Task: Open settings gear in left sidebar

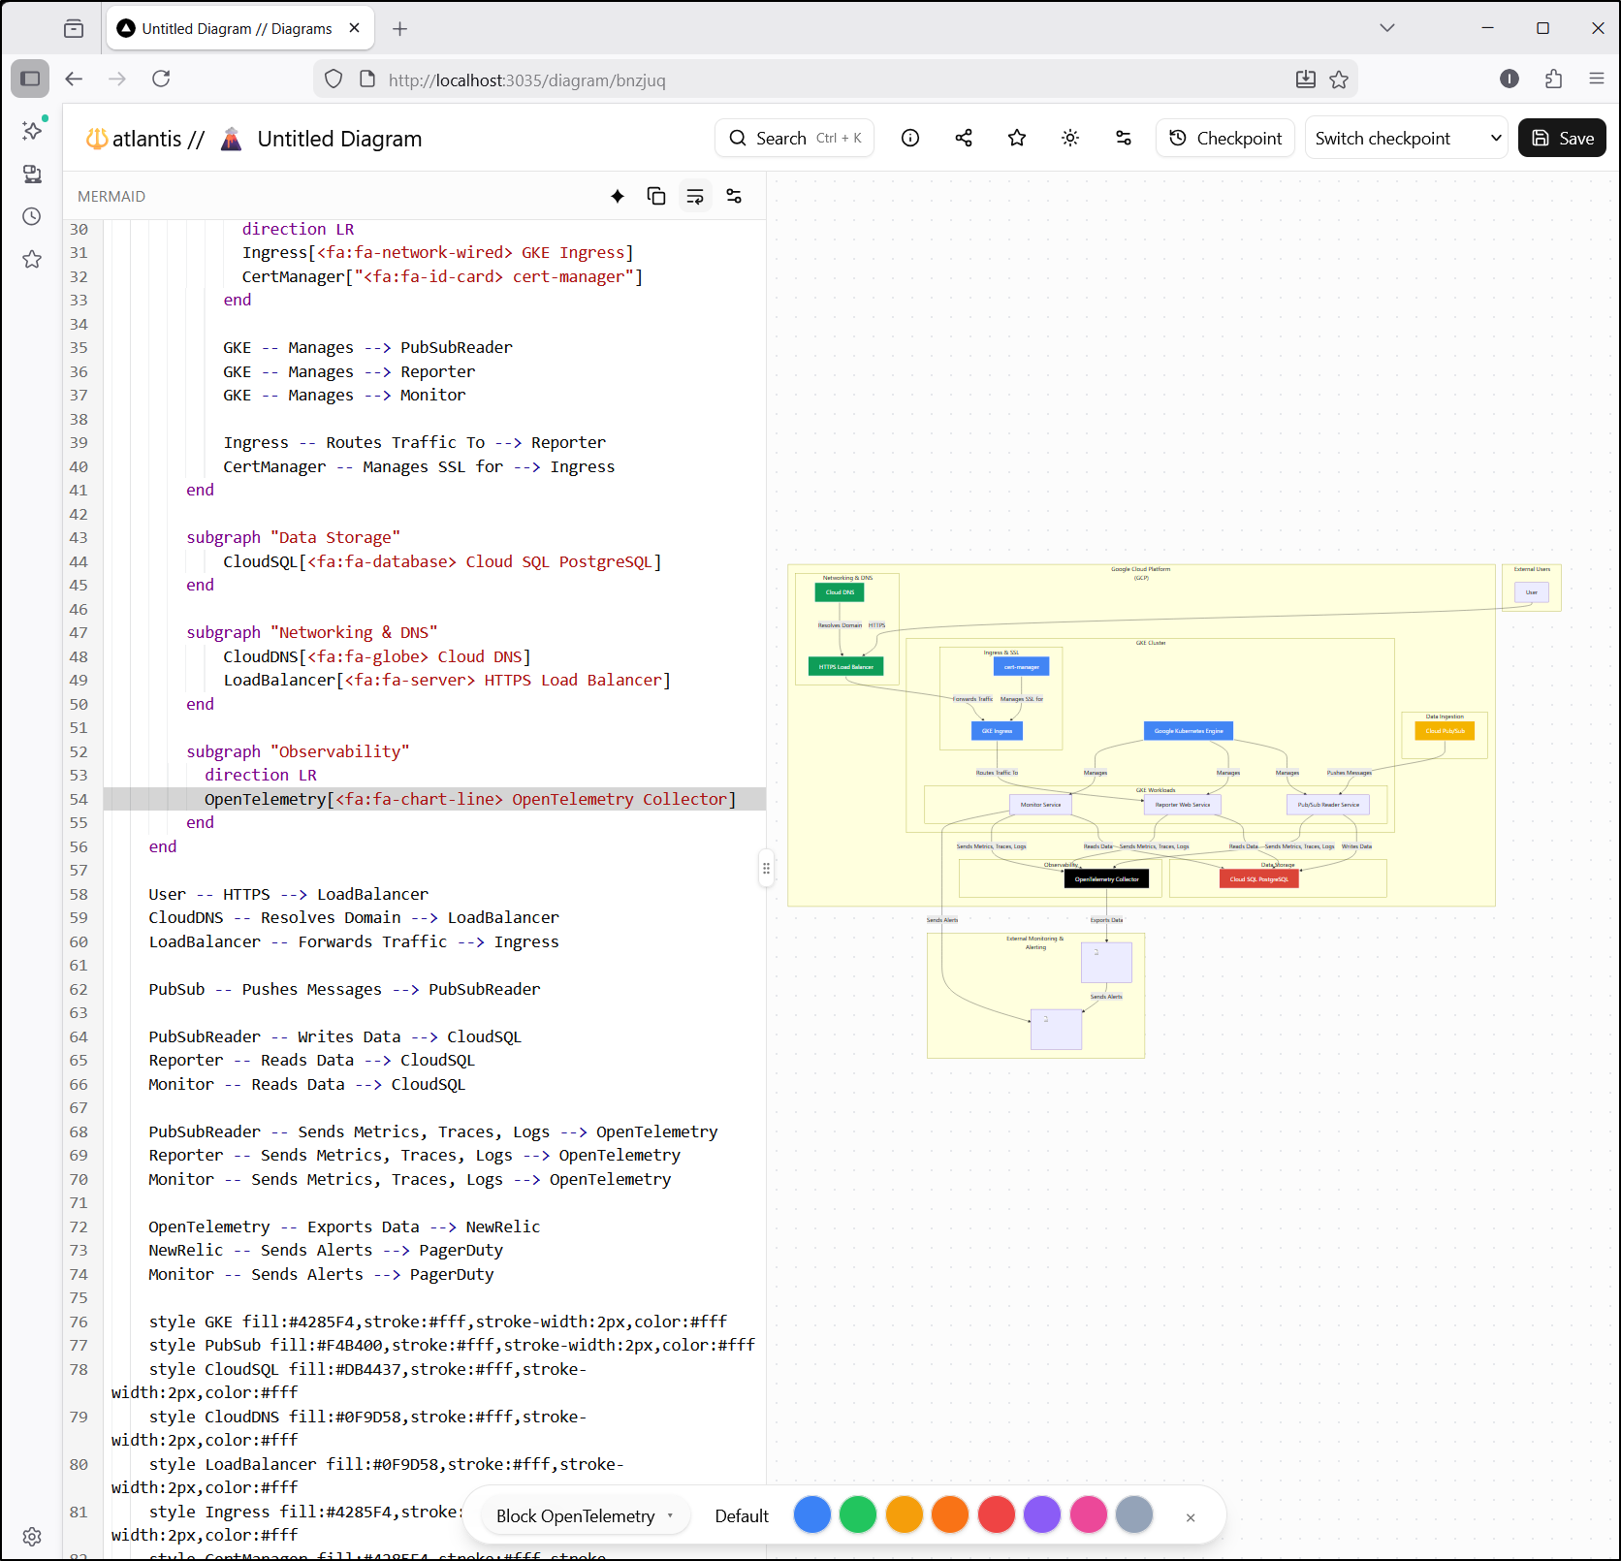Action: pyautogui.click(x=32, y=1537)
